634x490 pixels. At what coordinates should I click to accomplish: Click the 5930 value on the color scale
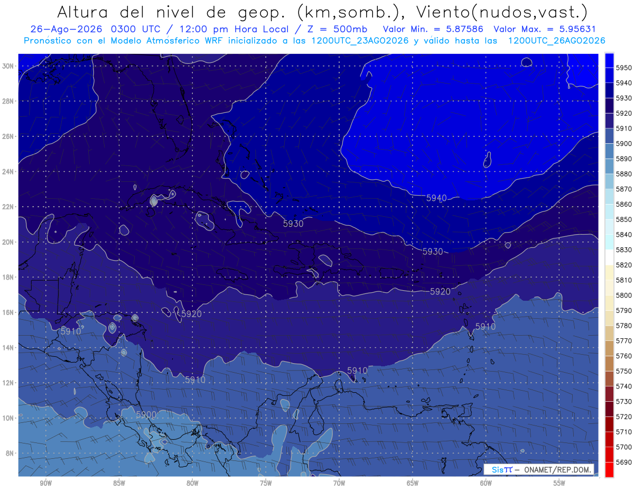[x=624, y=98]
